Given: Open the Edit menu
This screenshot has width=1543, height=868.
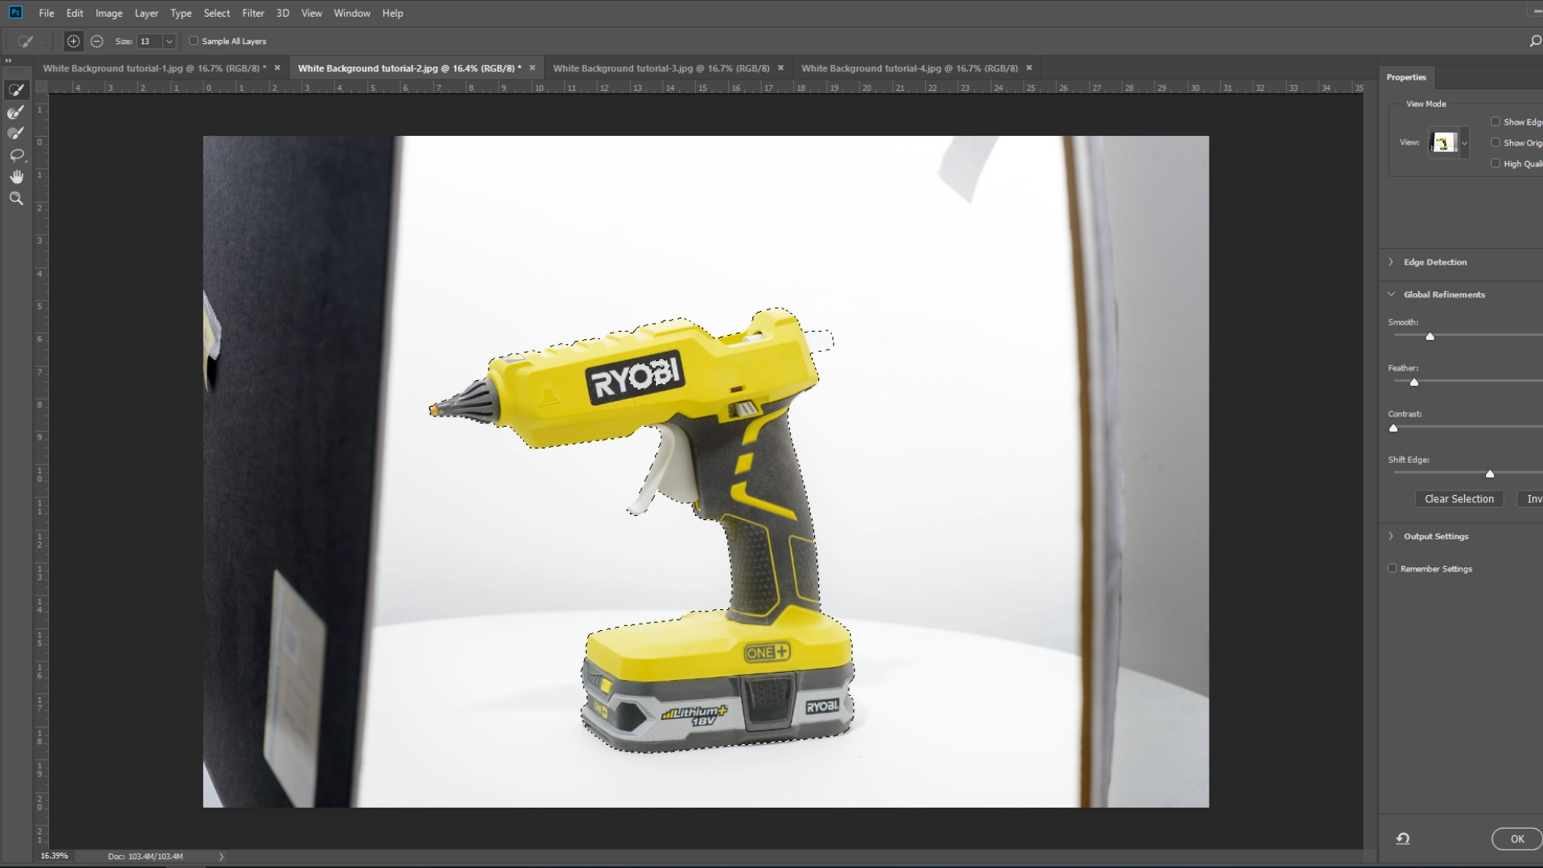Looking at the screenshot, I should pos(75,13).
